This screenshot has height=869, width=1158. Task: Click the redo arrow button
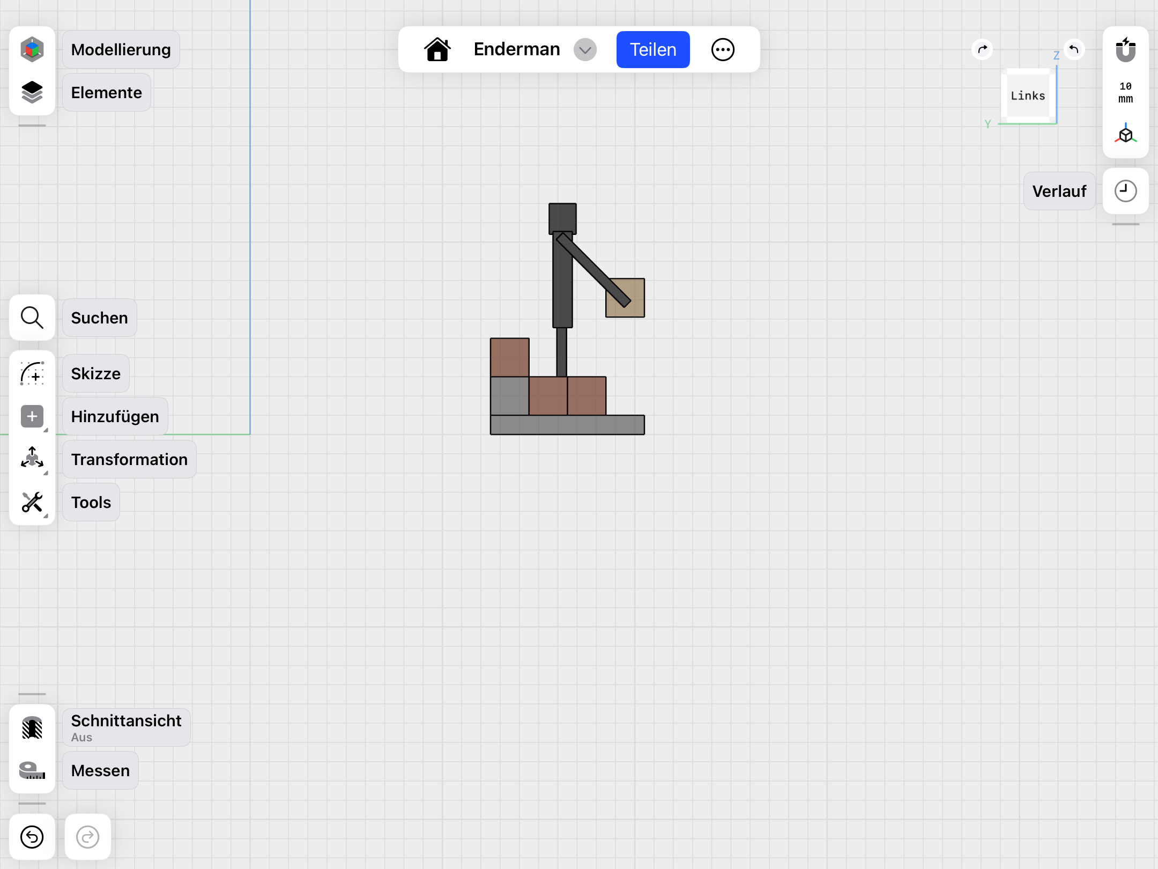[x=88, y=837]
